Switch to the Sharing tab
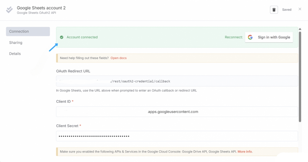Viewport: 308px width, 162px height. pyautogui.click(x=16, y=42)
